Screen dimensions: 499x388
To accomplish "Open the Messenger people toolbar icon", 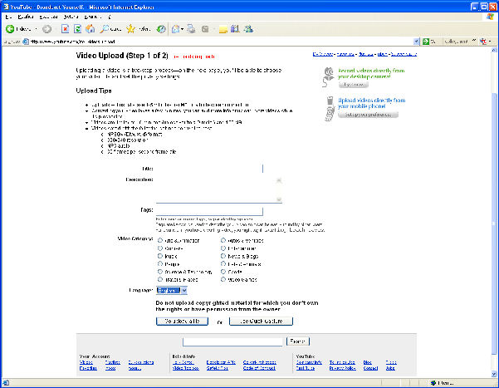I will [x=248, y=29].
